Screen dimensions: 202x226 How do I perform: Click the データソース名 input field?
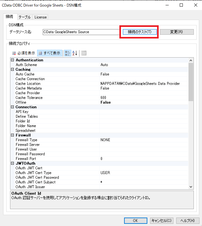(81, 32)
